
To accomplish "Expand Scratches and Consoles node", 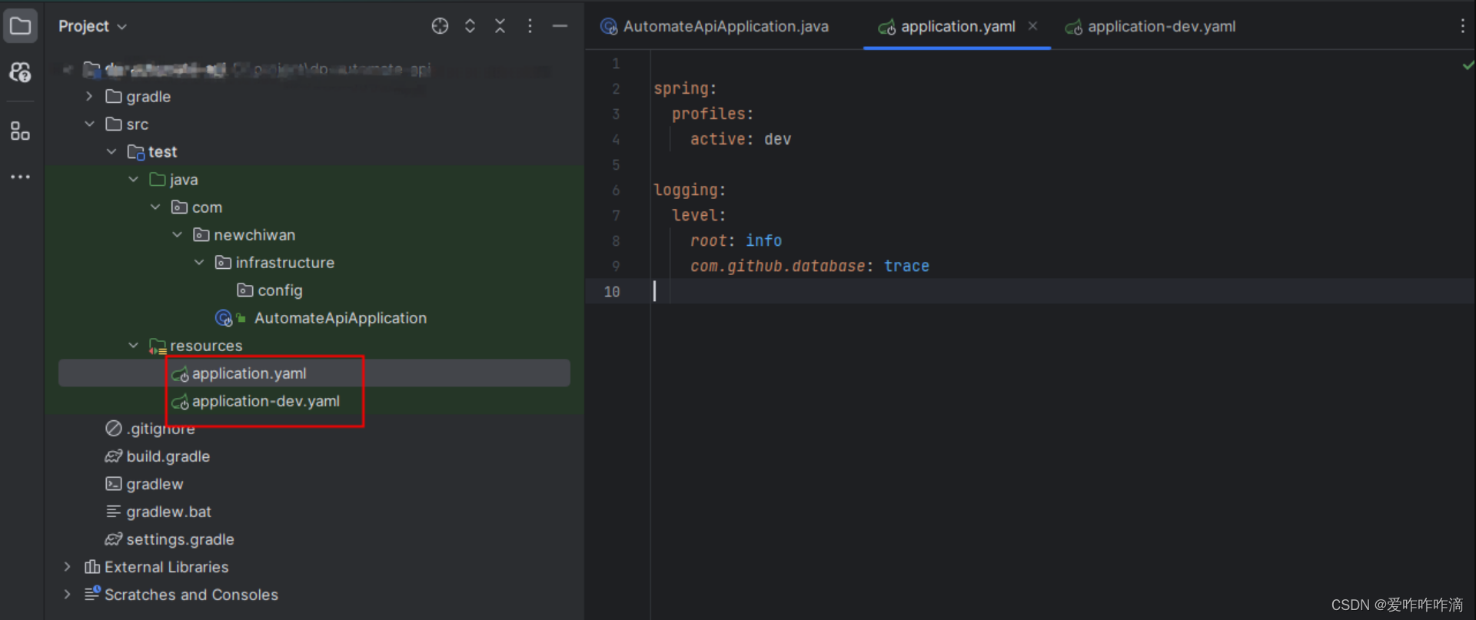I will click(x=68, y=594).
